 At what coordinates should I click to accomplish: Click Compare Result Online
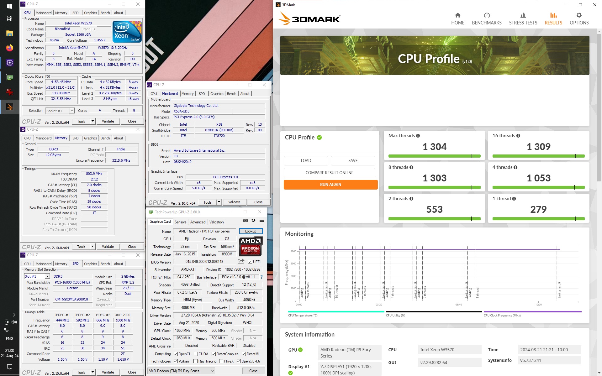click(x=329, y=173)
